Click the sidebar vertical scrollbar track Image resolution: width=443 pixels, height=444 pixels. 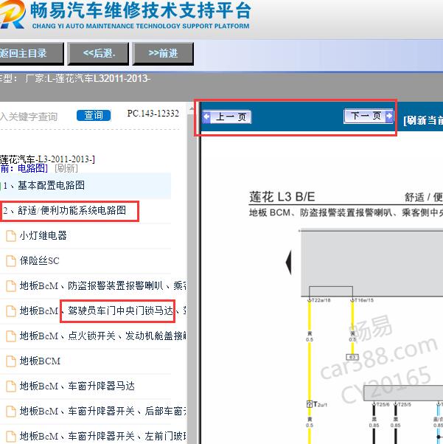pos(192,277)
